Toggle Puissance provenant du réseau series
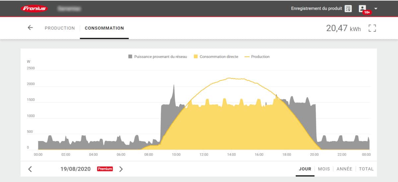 coord(158,57)
